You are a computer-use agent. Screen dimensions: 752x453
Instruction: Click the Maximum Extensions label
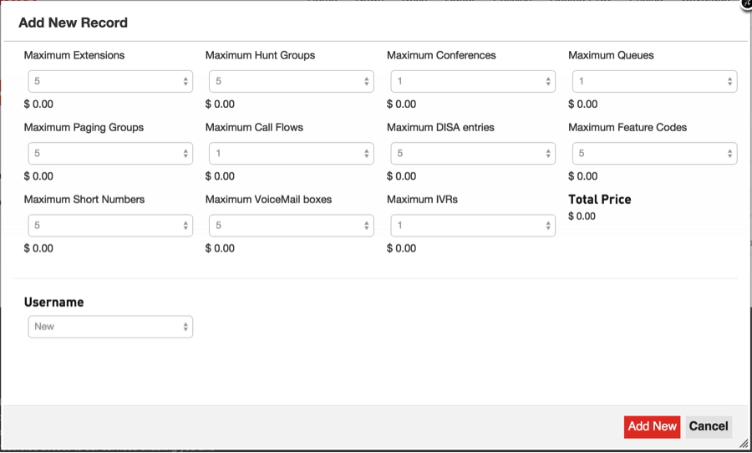pyautogui.click(x=74, y=55)
